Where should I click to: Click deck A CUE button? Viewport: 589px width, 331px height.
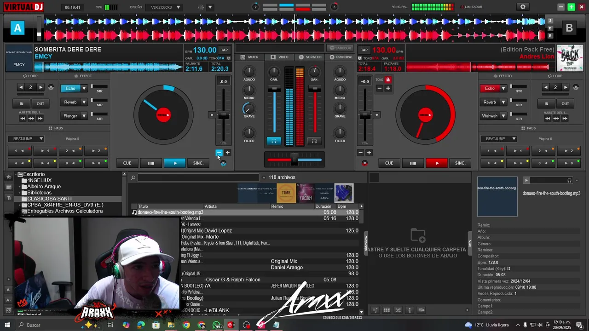point(127,163)
